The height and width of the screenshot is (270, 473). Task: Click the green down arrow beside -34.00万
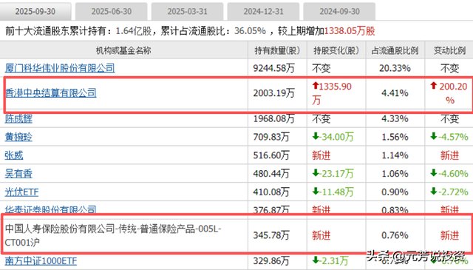click(x=316, y=137)
